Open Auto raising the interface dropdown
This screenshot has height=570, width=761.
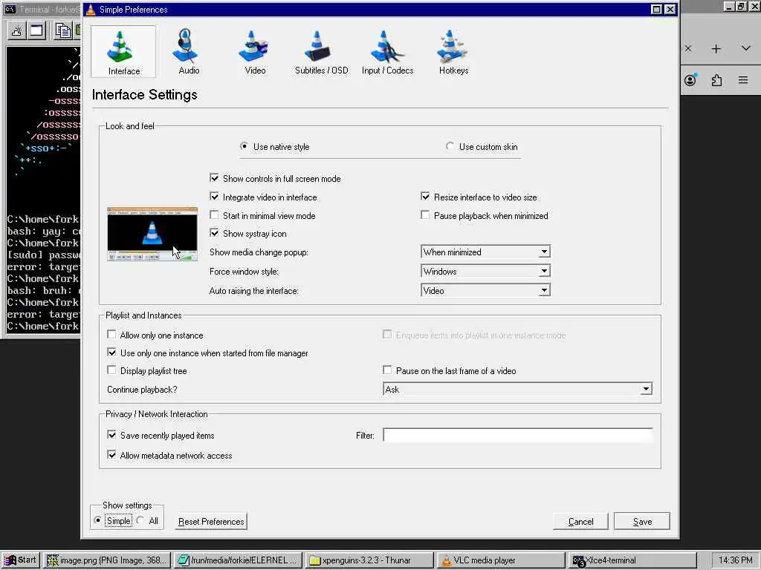(x=485, y=291)
